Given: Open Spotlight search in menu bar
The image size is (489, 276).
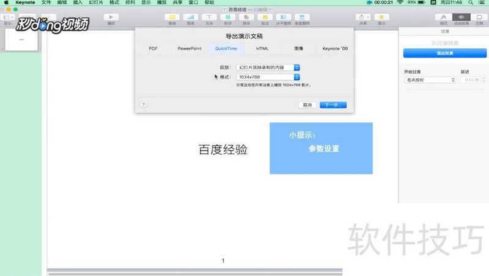Looking at the screenshot, I should pyautogui.click(x=470, y=2).
